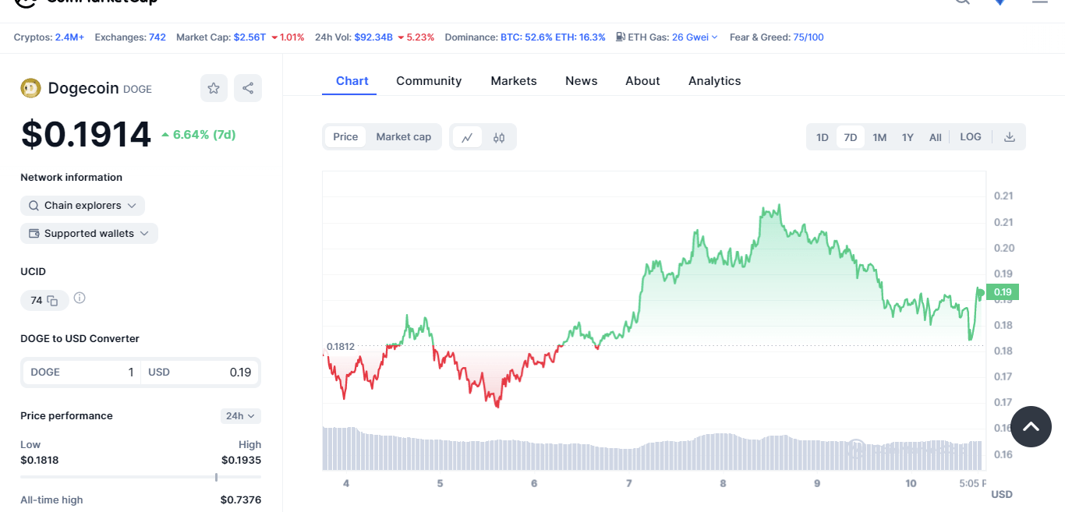The image size is (1065, 512).
Task: Click the wallet icon in Supported wallets
Action: 34,234
